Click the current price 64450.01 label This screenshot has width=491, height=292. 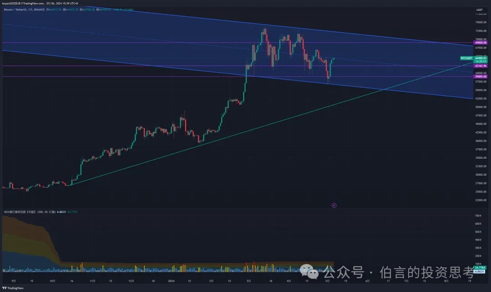point(481,58)
